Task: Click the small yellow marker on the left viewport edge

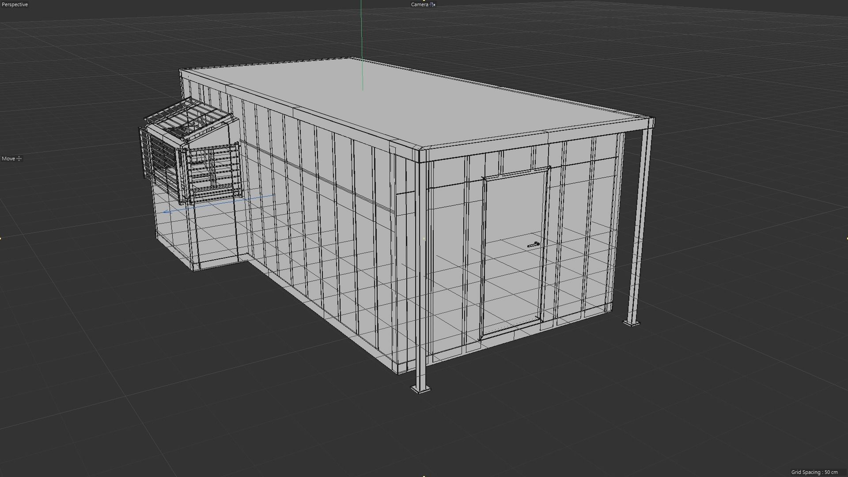Action: (x=1, y=238)
